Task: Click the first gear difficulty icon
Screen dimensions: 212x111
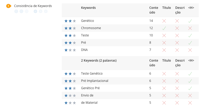Action: coord(36,11)
